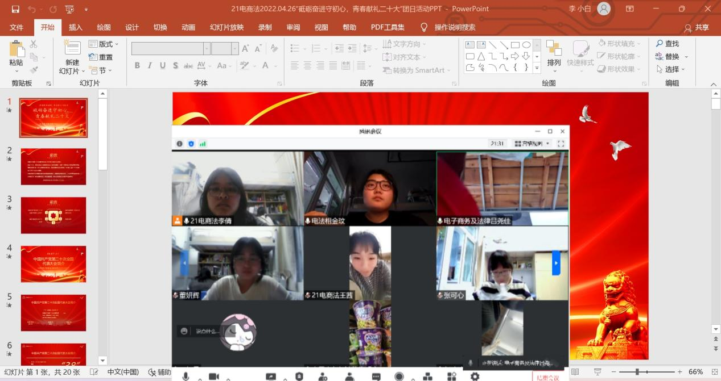
Task: Open the meeting grid view layout dropdown
Action: 532,144
